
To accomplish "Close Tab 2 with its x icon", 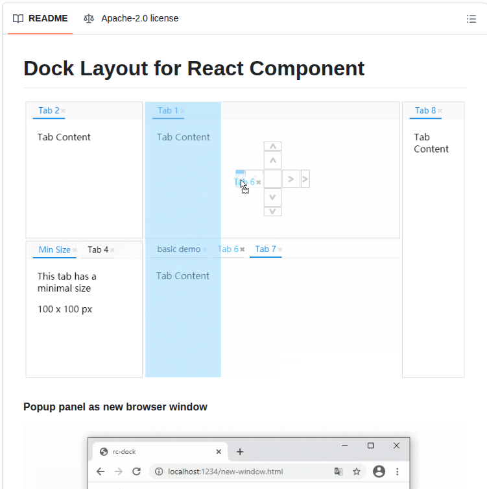I will click(x=64, y=111).
